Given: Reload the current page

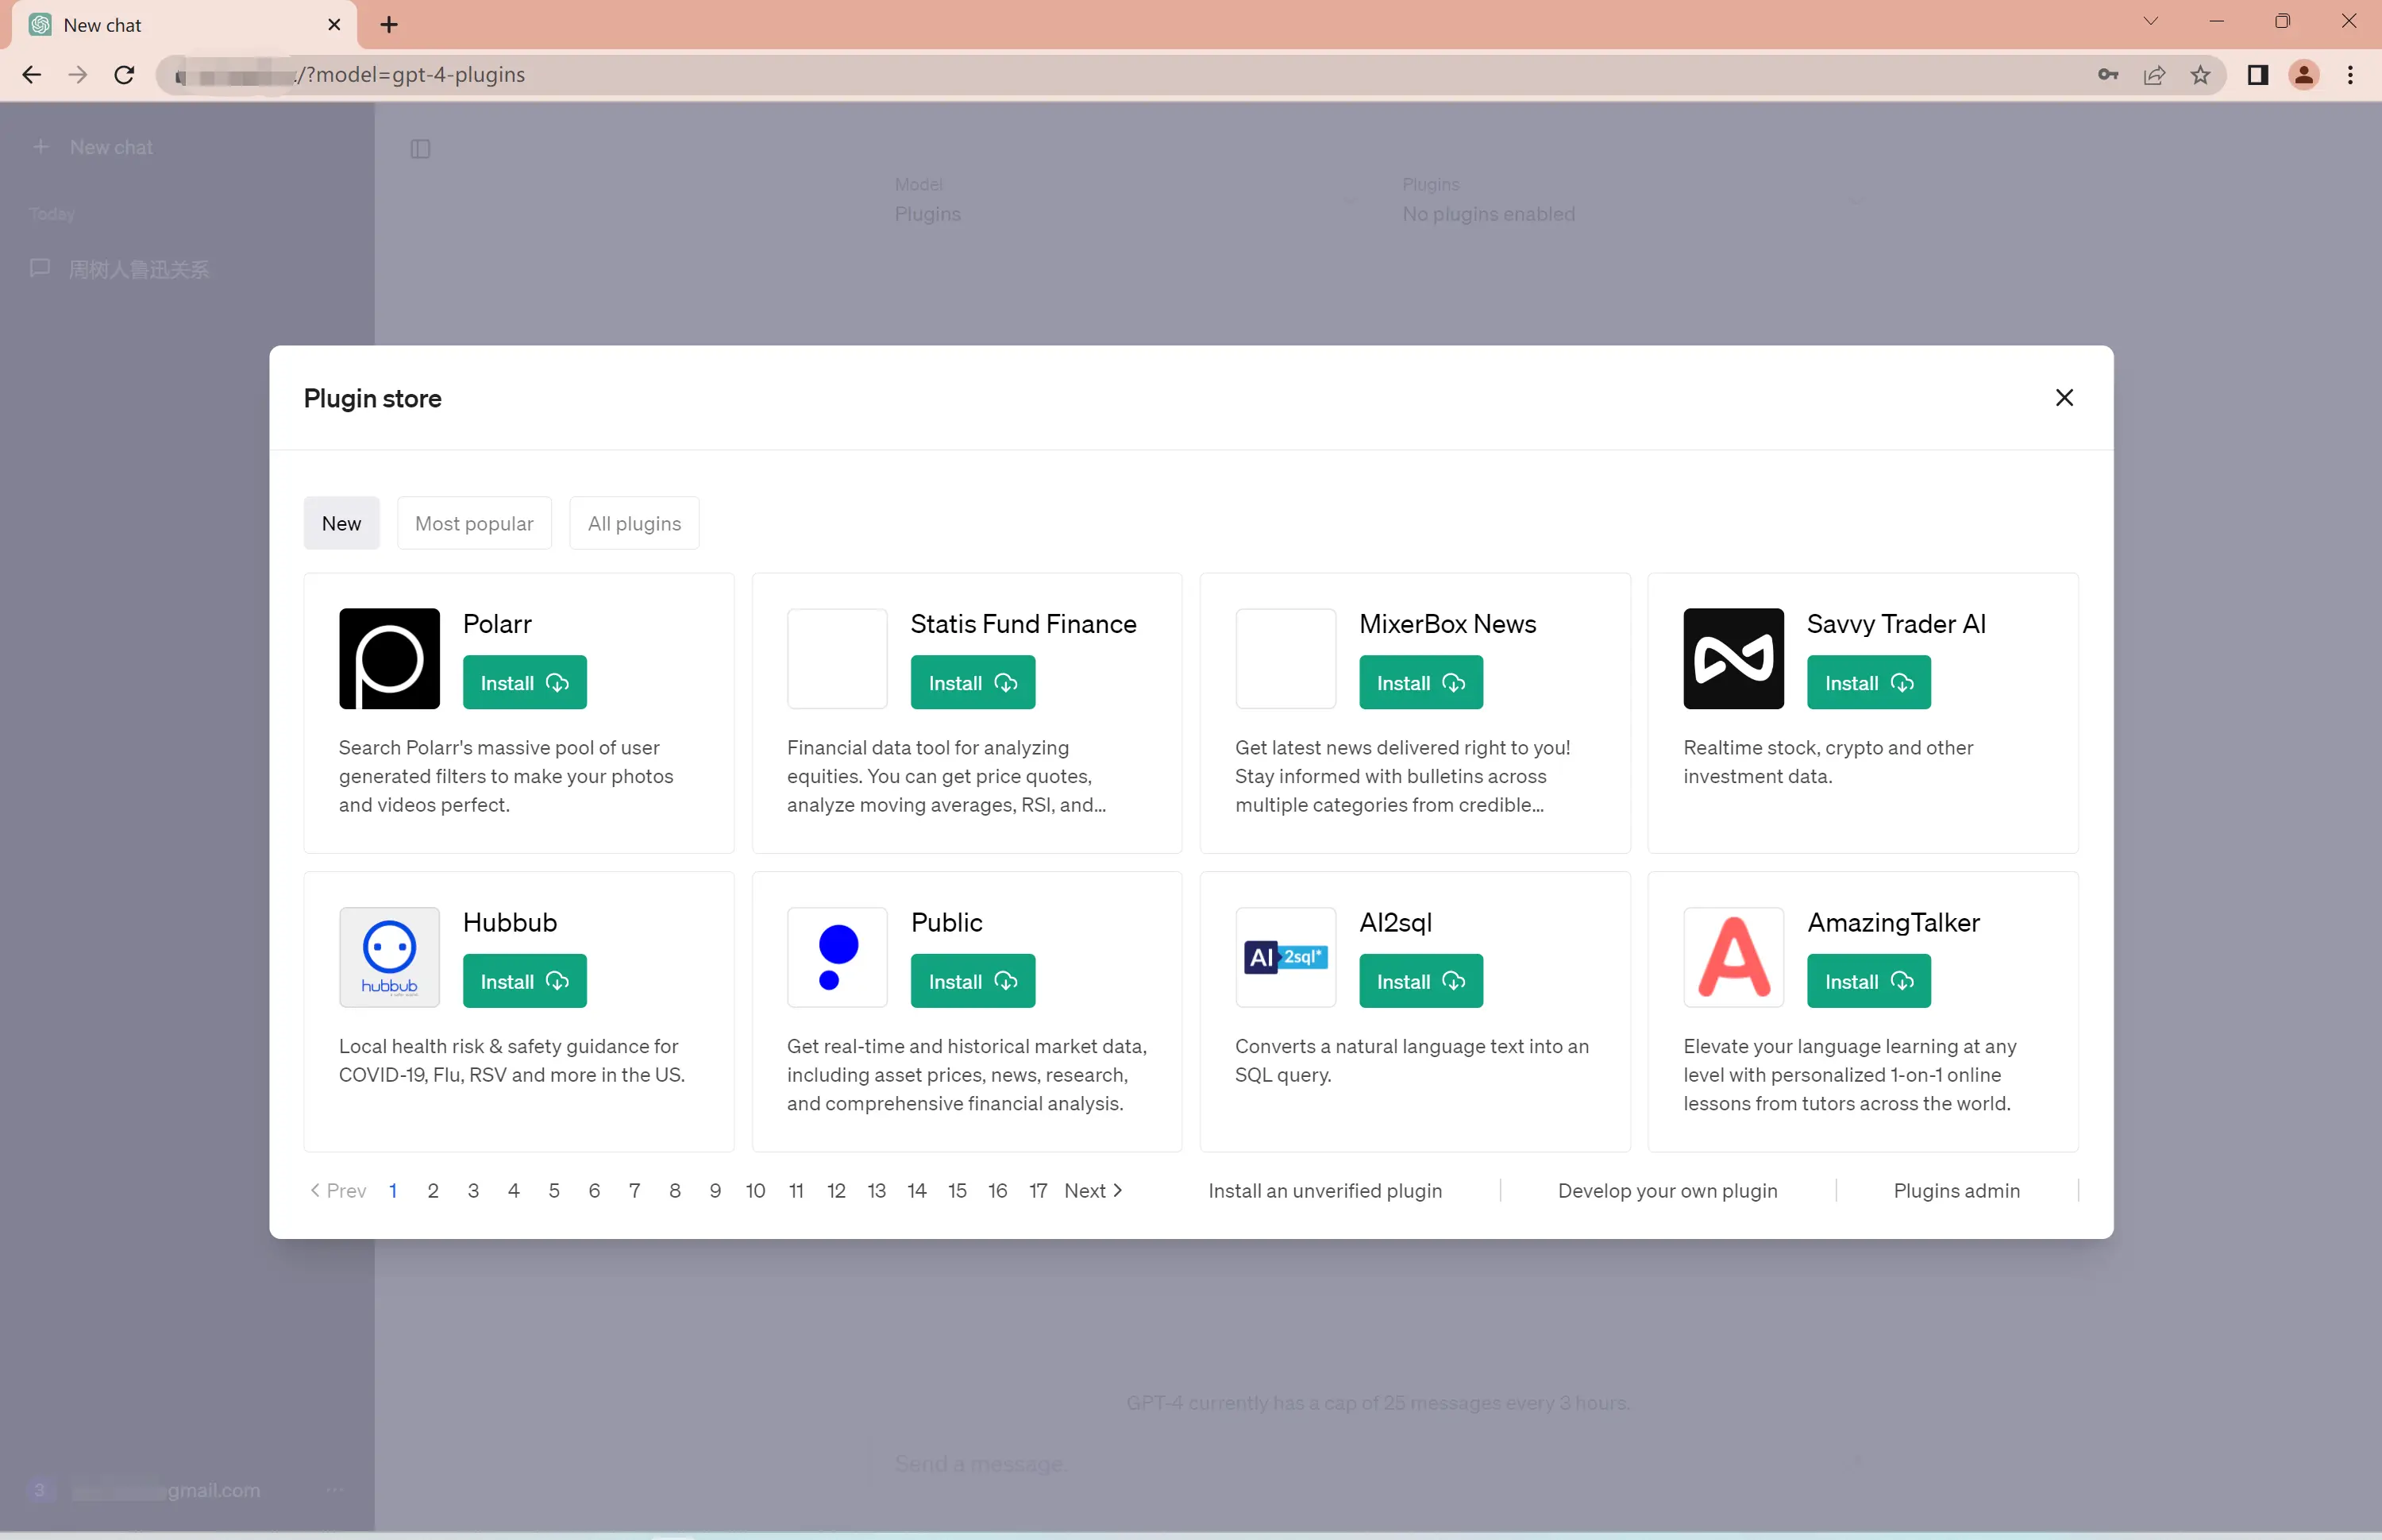Looking at the screenshot, I should [x=124, y=75].
